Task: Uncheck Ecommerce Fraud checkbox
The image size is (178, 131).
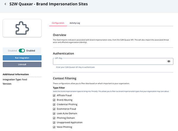Action: (x=54, y=109)
